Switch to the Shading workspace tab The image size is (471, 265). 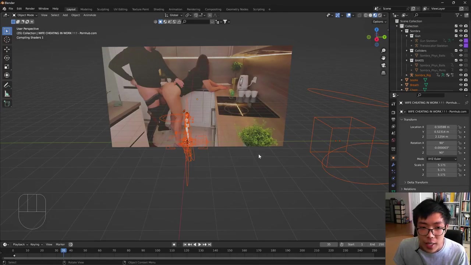pyautogui.click(x=159, y=9)
